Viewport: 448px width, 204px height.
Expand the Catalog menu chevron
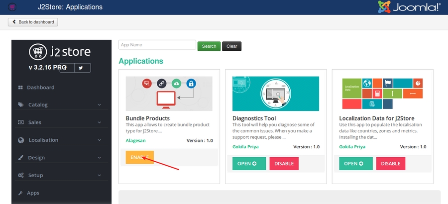tap(100, 105)
